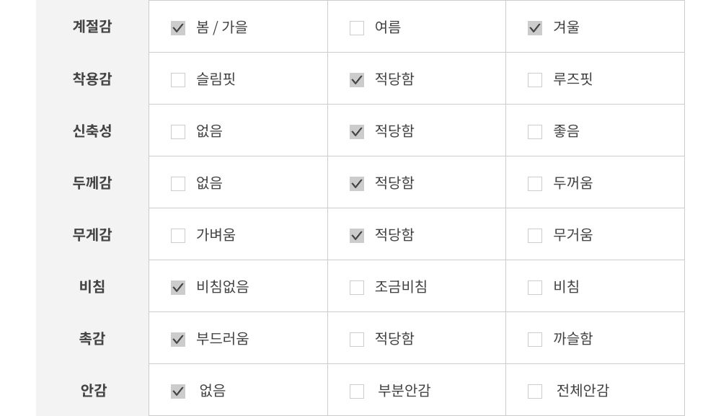This screenshot has height=416, width=721.
Task: Check the 조금비침 checkbox
Action: pos(357,288)
